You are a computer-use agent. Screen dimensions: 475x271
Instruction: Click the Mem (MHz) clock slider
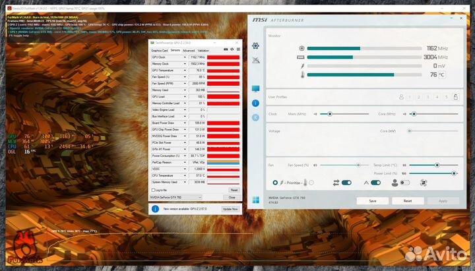click(x=344, y=114)
